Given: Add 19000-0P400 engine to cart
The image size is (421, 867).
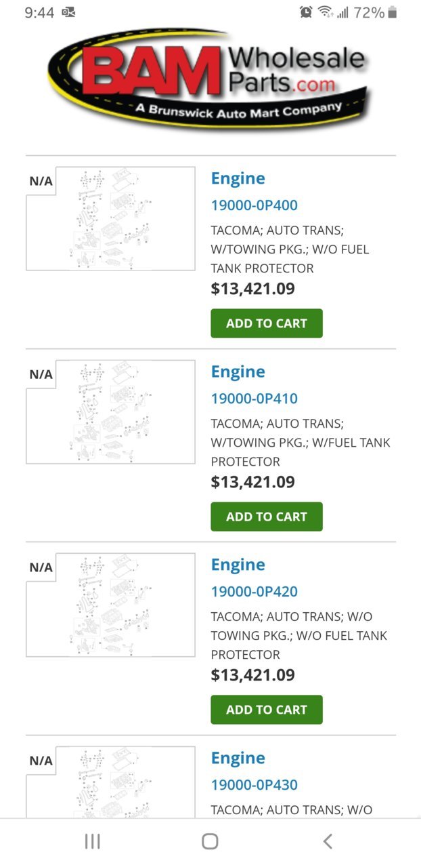Looking at the screenshot, I should [267, 323].
